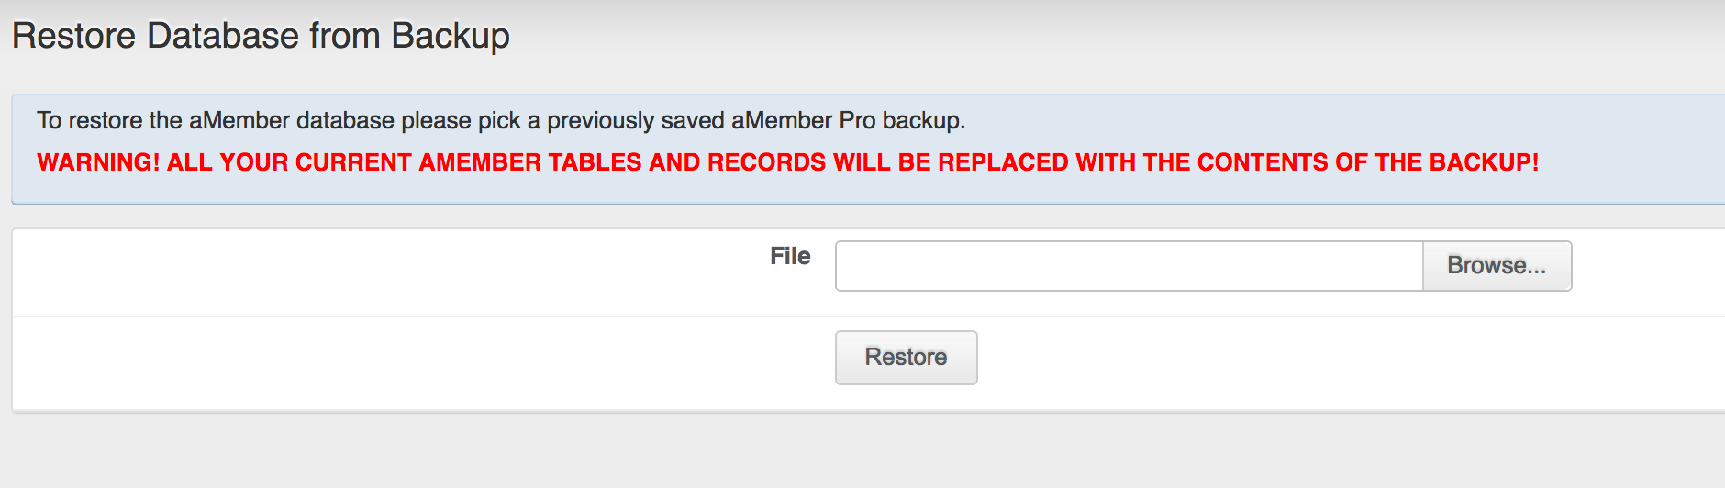Image resolution: width=1725 pixels, height=488 pixels.
Task: Focus the File path input field
Action: (1129, 266)
